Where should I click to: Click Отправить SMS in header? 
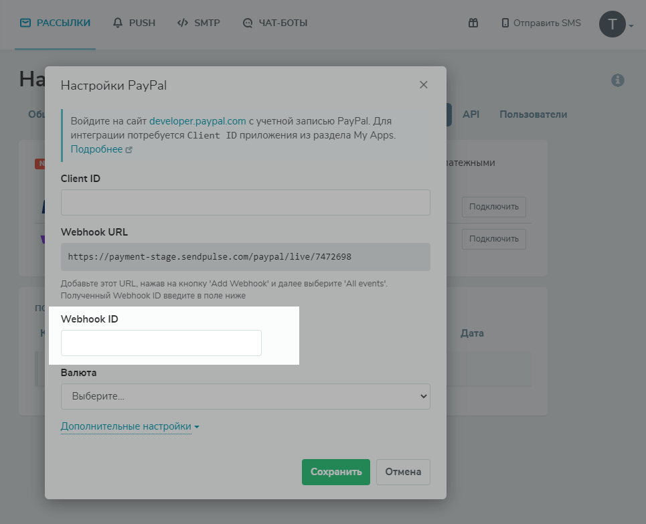coord(541,23)
